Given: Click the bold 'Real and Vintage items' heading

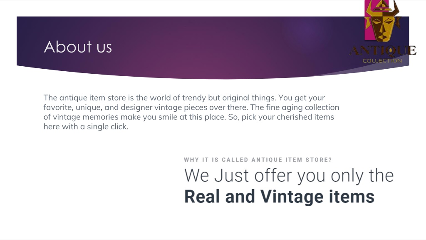Looking at the screenshot, I should tap(279, 197).
